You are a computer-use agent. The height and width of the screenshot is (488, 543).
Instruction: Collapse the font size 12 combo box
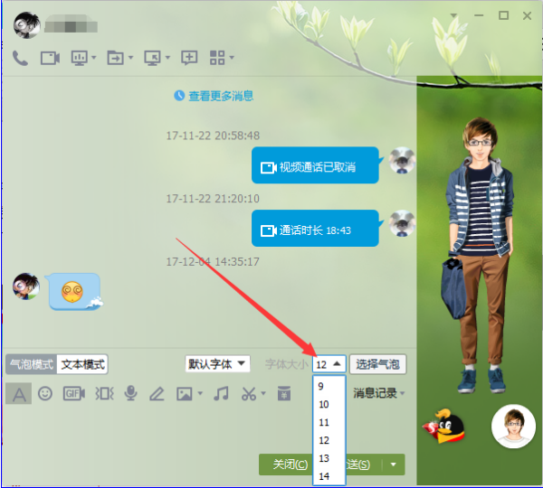click(x=329, y=364)
